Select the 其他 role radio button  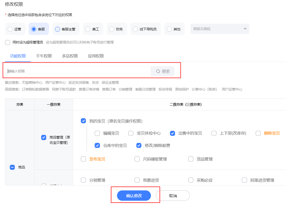click(x=169, y=29)
